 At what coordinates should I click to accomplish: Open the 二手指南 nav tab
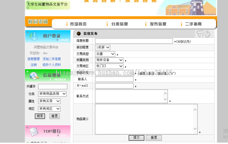(193, 24)
